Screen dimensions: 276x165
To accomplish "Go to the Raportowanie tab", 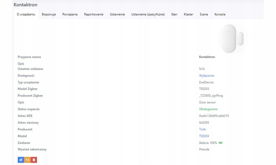I will [94, 15].
